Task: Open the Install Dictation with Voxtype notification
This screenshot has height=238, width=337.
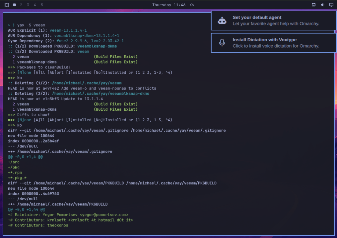Action: tap(274, 43)
